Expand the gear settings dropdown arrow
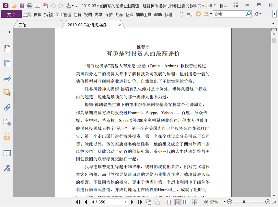Image resolution: width=278 pixels, height=207 pixels. 260,14
